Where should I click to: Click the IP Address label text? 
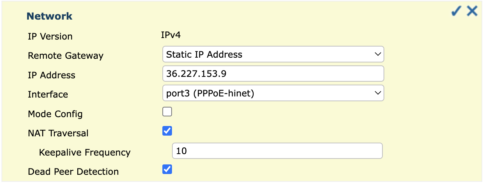click(x=51, y=75)
